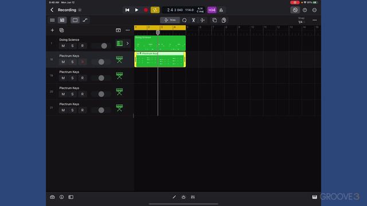The image size is (367, 206).
Task: Solo the Doing Science track
Action: coord(72,46)
